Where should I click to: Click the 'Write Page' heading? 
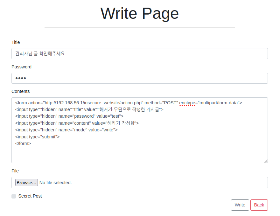tap(139, 13)
